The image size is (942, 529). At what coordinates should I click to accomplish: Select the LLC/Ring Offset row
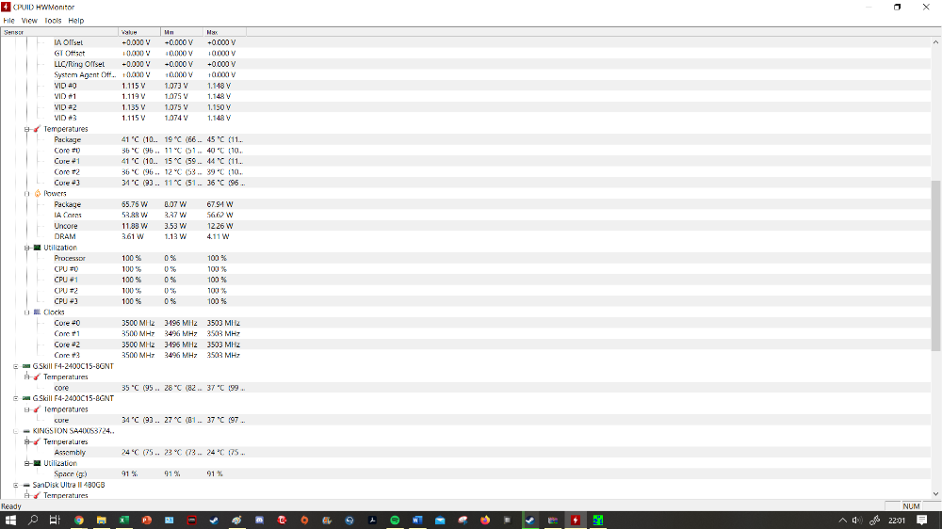point(465,64)
